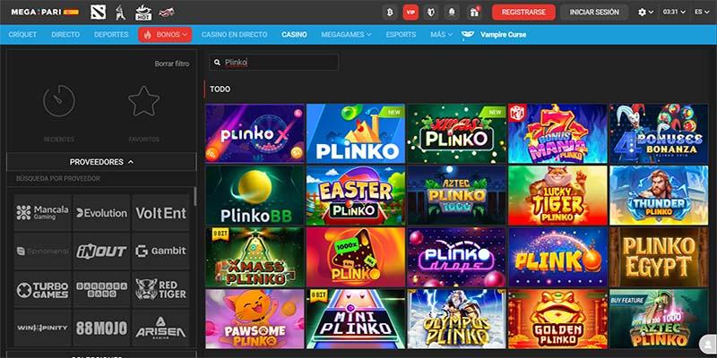Open the Favoritos star icon
This screenshot has width=717, height=358.
(144, 101)
